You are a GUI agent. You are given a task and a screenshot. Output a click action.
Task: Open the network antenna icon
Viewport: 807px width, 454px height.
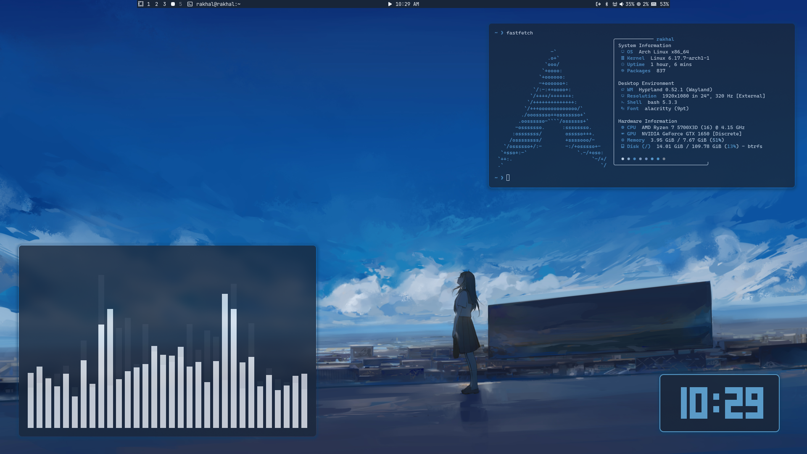(x=615, y=4)
